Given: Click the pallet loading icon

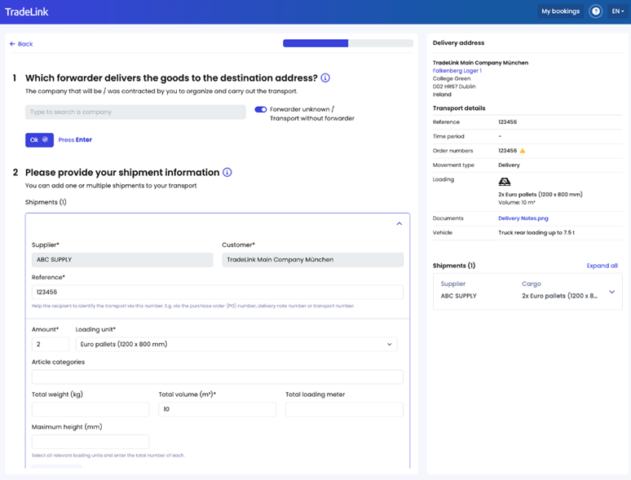Looking at the screenshot, I should point(505,183).
